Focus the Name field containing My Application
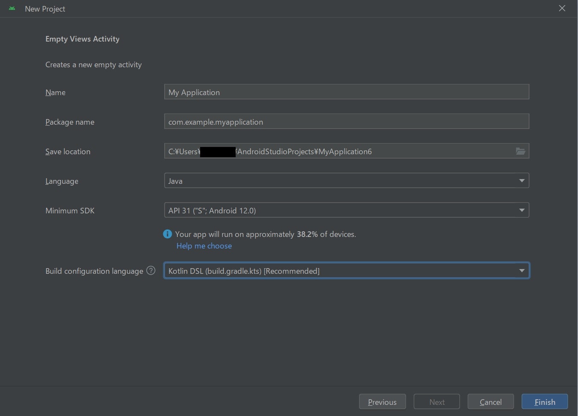 [x=346, y=92]
